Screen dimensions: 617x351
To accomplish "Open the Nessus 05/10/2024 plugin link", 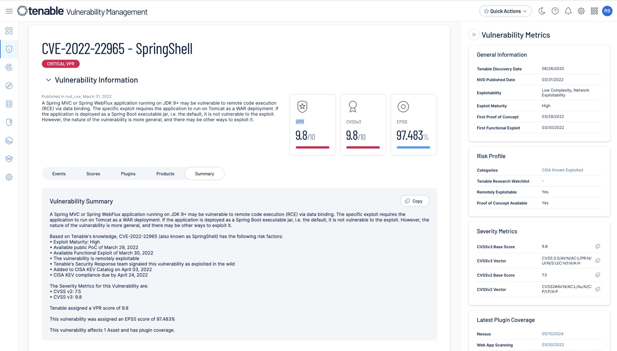I will tap(552, 334).
